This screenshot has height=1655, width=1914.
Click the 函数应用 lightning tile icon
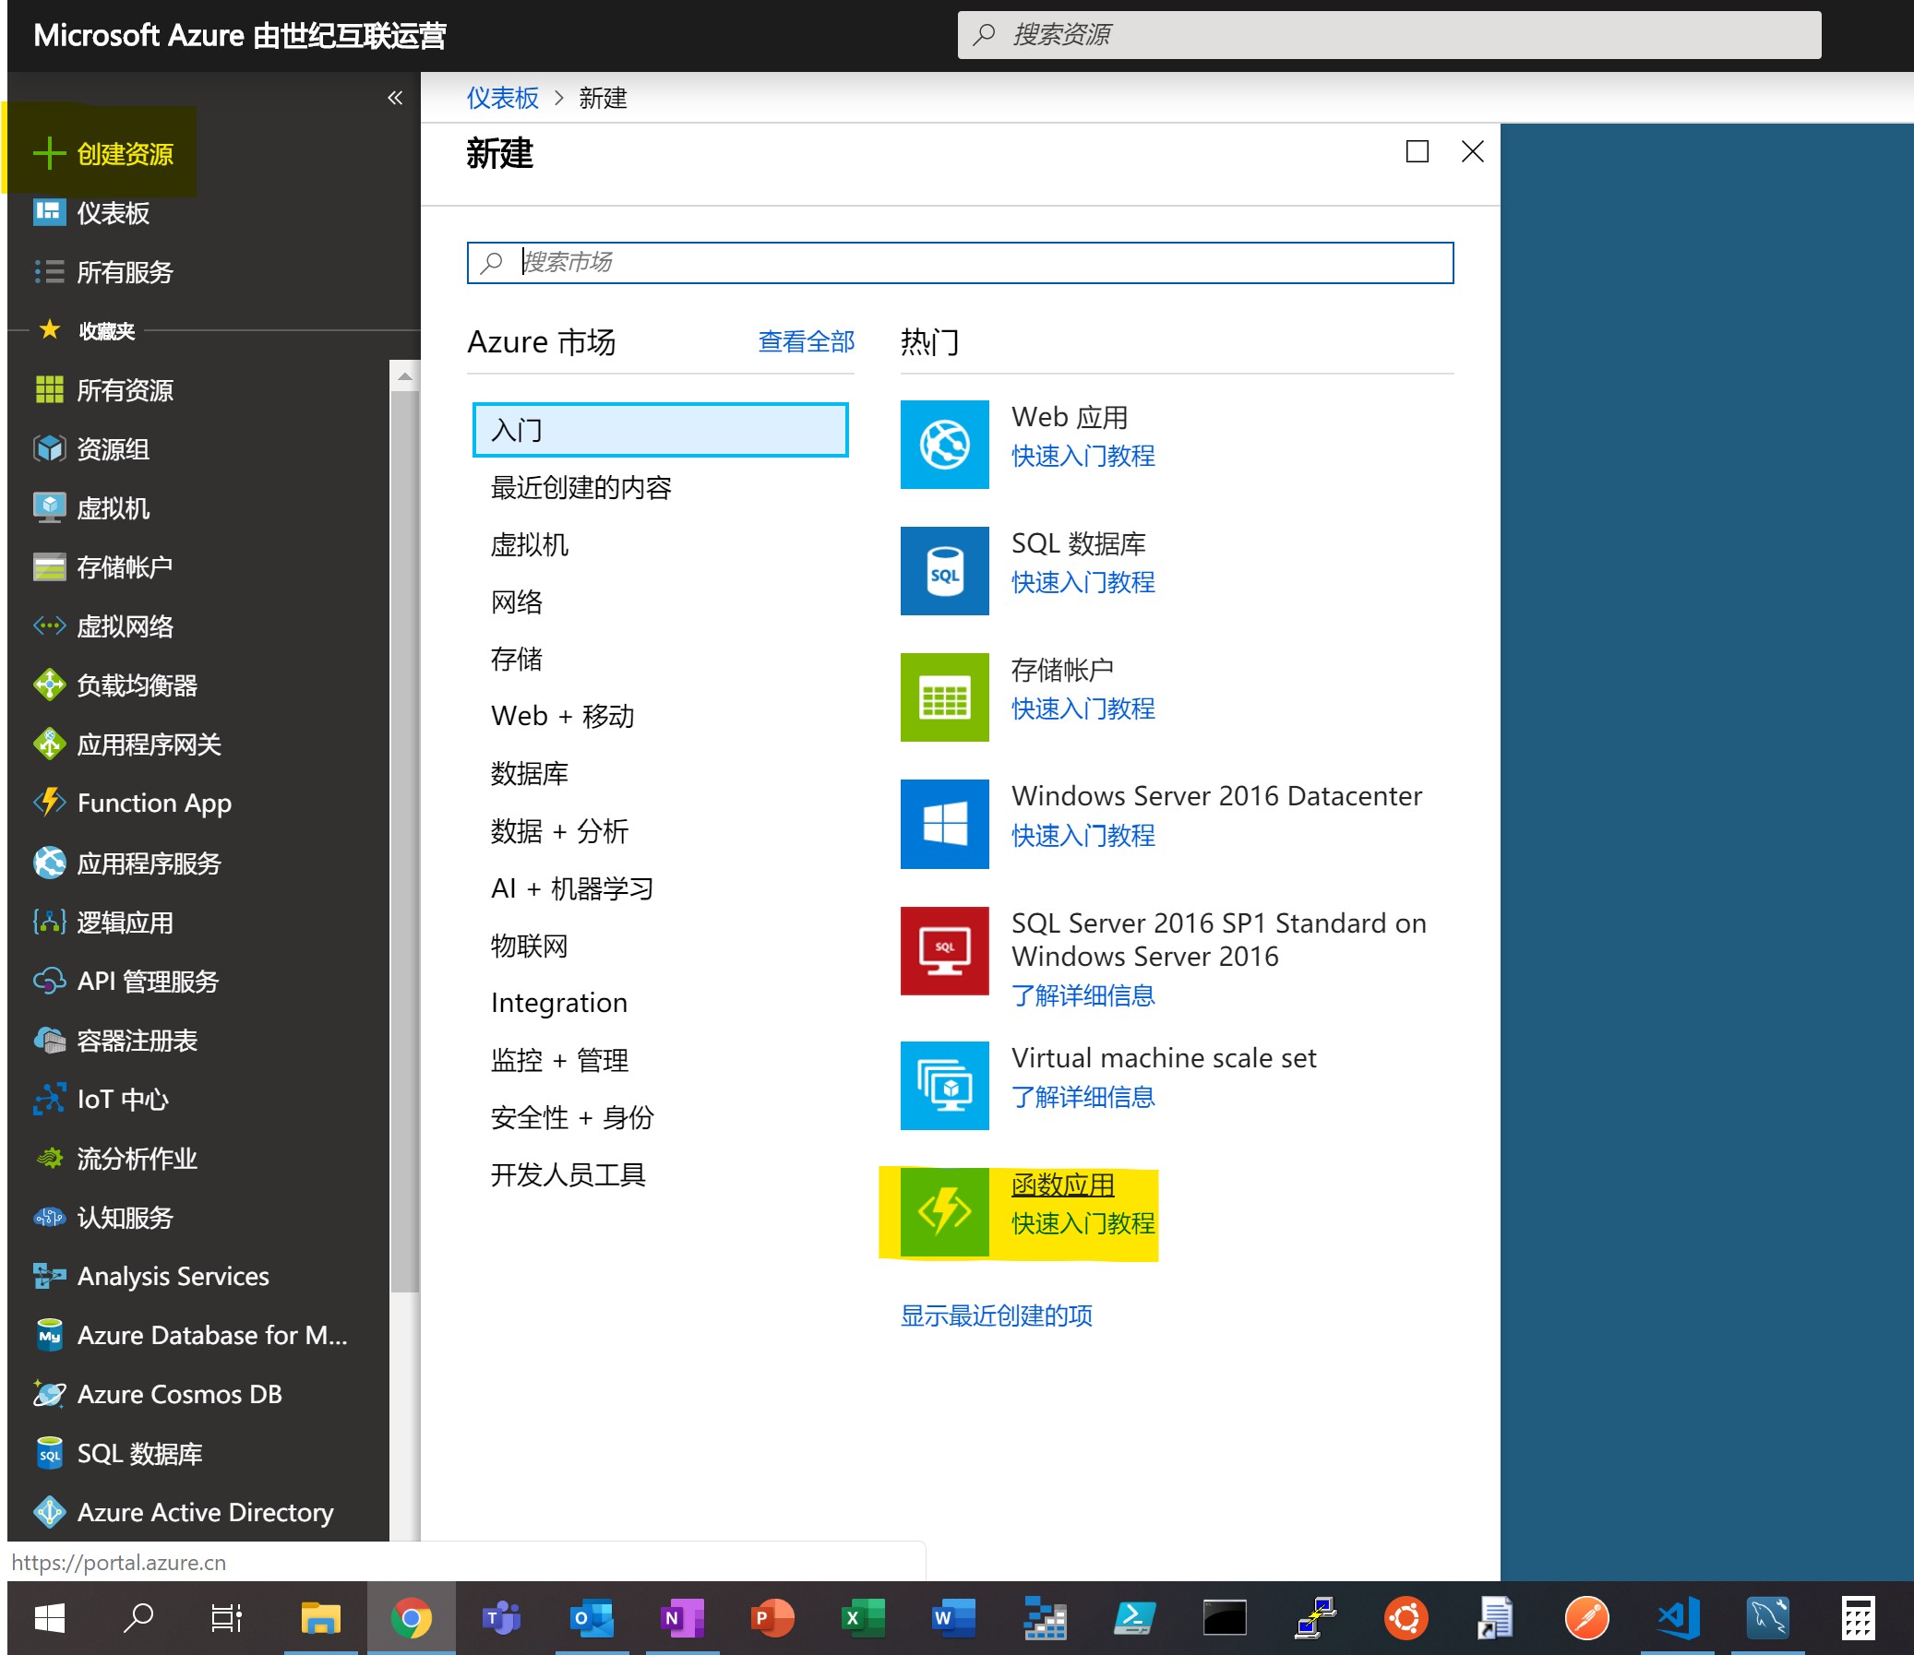[944, 1211]
